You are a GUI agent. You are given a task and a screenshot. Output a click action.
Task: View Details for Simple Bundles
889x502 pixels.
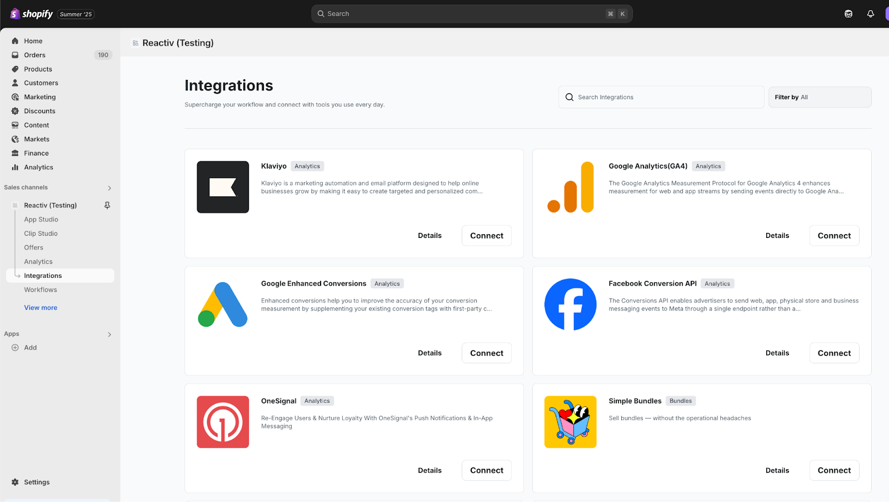[x=777, y=470]
